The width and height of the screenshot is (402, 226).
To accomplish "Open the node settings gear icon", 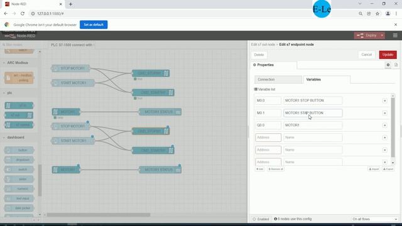I will pyautogui.click(x=388, y=65).
